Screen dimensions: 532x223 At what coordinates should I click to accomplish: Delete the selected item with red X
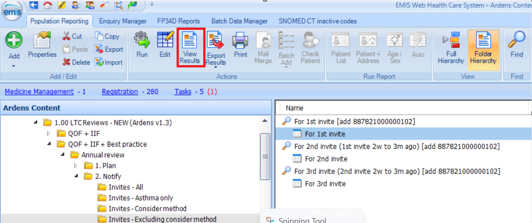pyautogui.click(x=76, y=62)
